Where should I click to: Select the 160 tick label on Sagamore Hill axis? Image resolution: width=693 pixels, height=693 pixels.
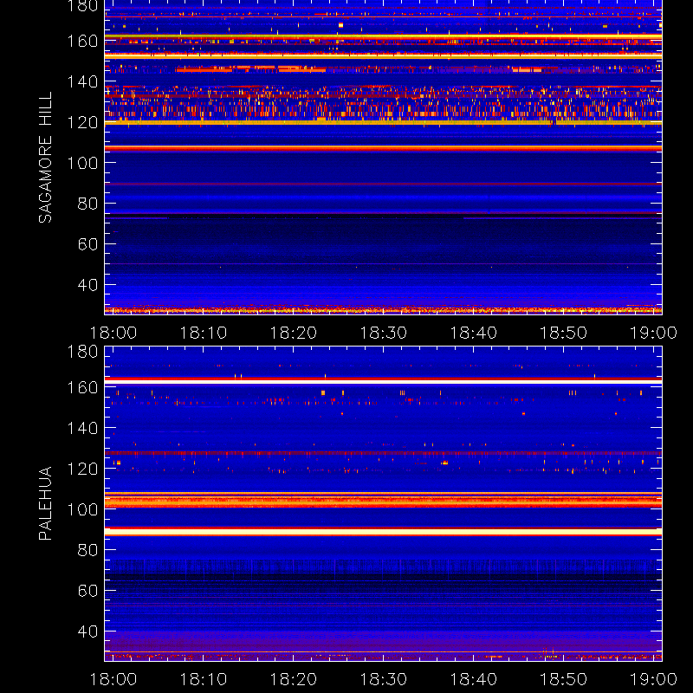(82, 41)
